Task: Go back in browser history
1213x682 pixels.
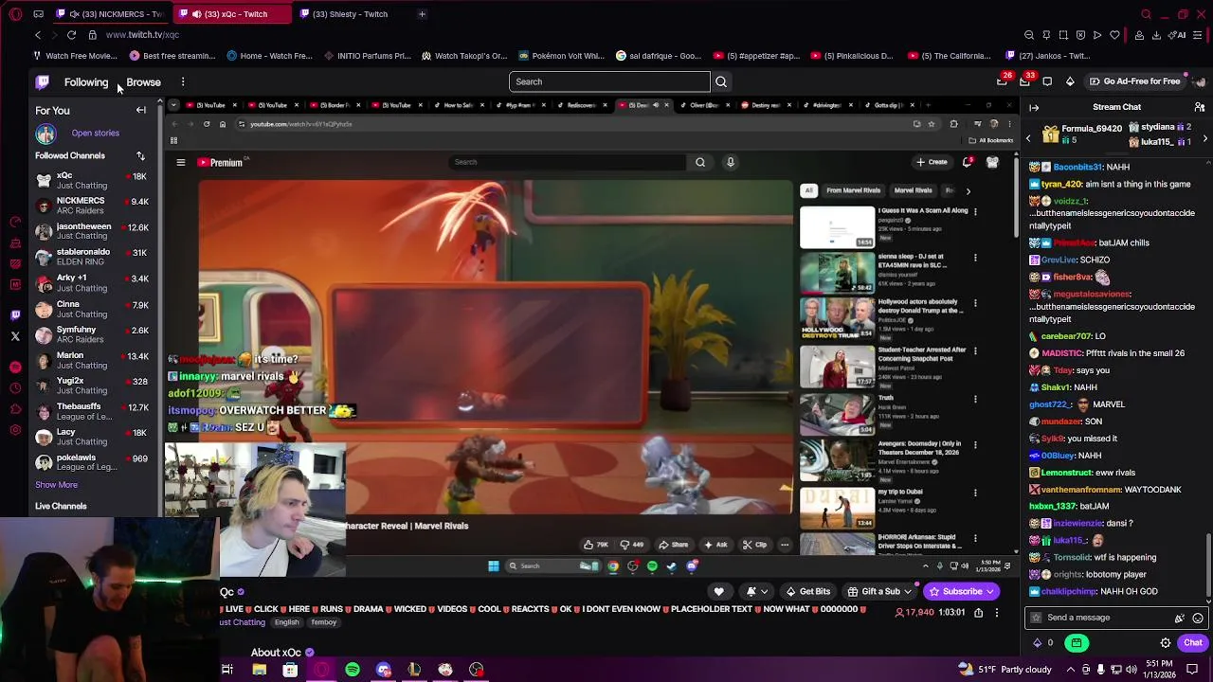Action: coord(38,35)
